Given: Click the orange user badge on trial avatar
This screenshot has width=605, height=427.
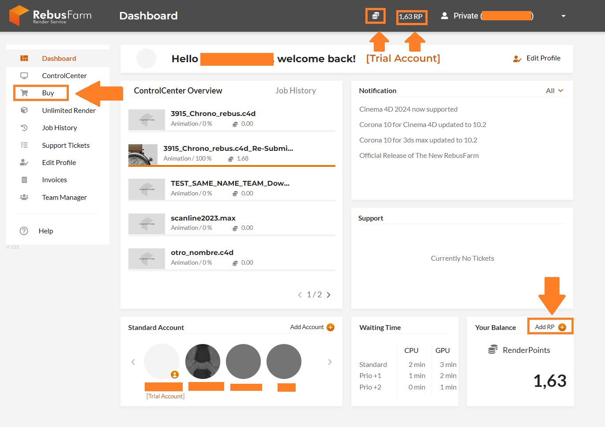Looking at the screenshot, I should 175,375.
